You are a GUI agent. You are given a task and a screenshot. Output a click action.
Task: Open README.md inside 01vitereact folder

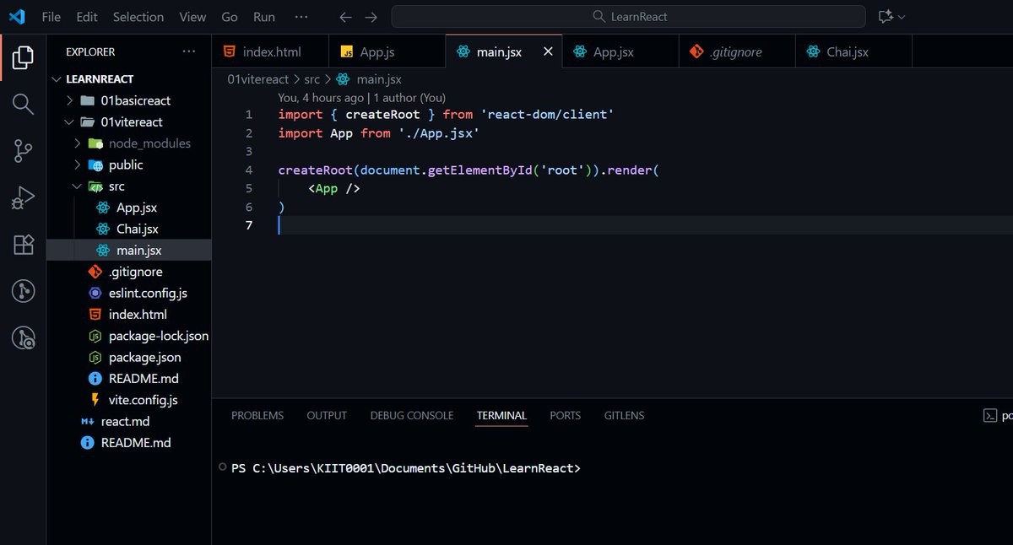(129, 379)
